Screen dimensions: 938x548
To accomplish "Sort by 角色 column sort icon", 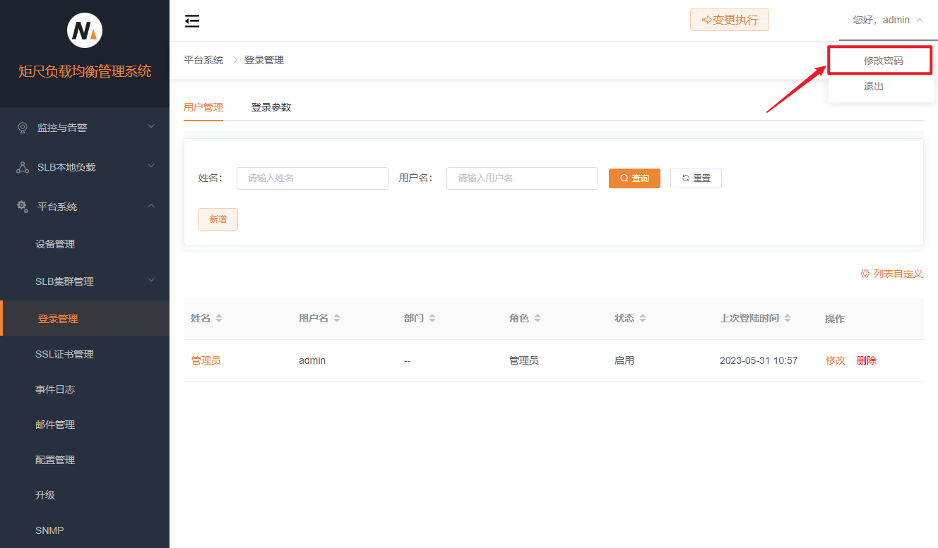I will coord(538,319).
